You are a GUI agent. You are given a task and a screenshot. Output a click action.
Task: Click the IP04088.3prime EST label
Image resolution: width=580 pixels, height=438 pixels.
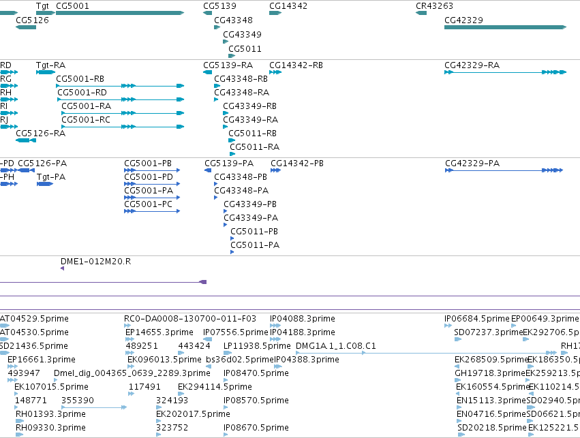303,319
